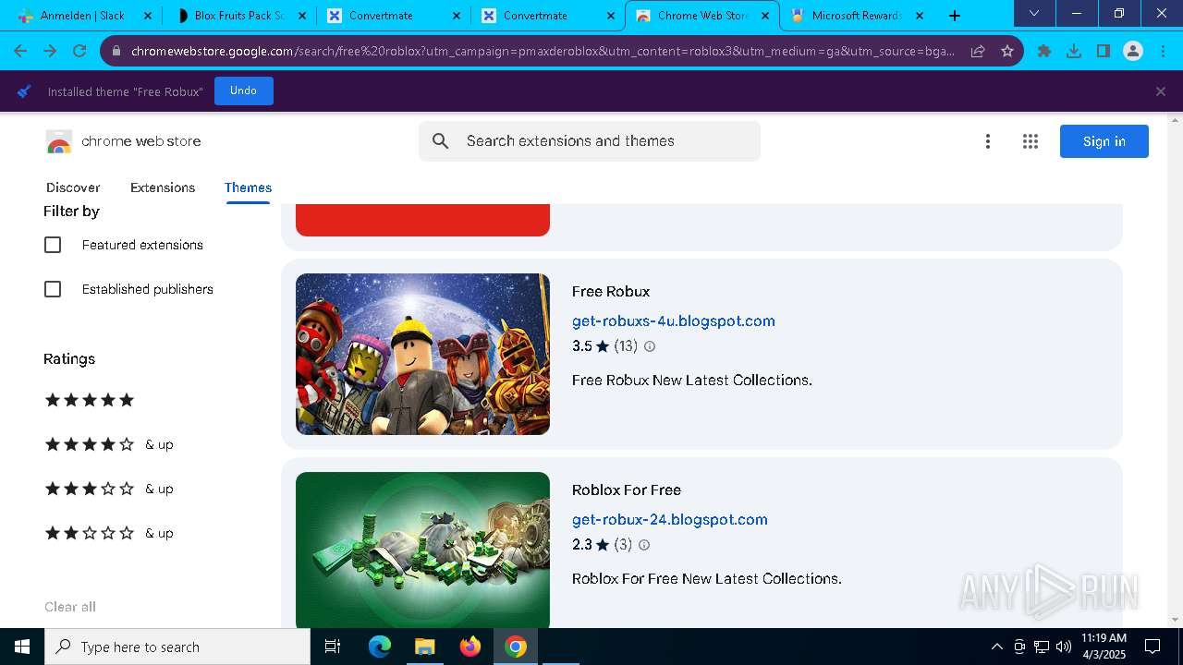Open Windows notification center
Screen dimensions: 1183x665
1153,647
